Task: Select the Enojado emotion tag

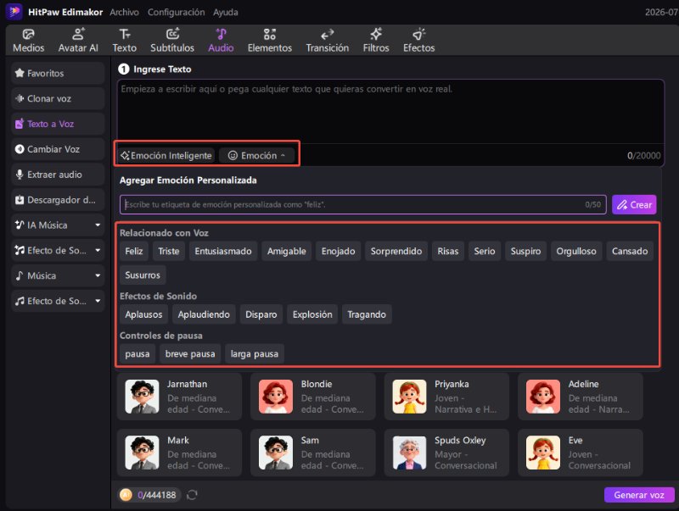Action: coord(338,251)
